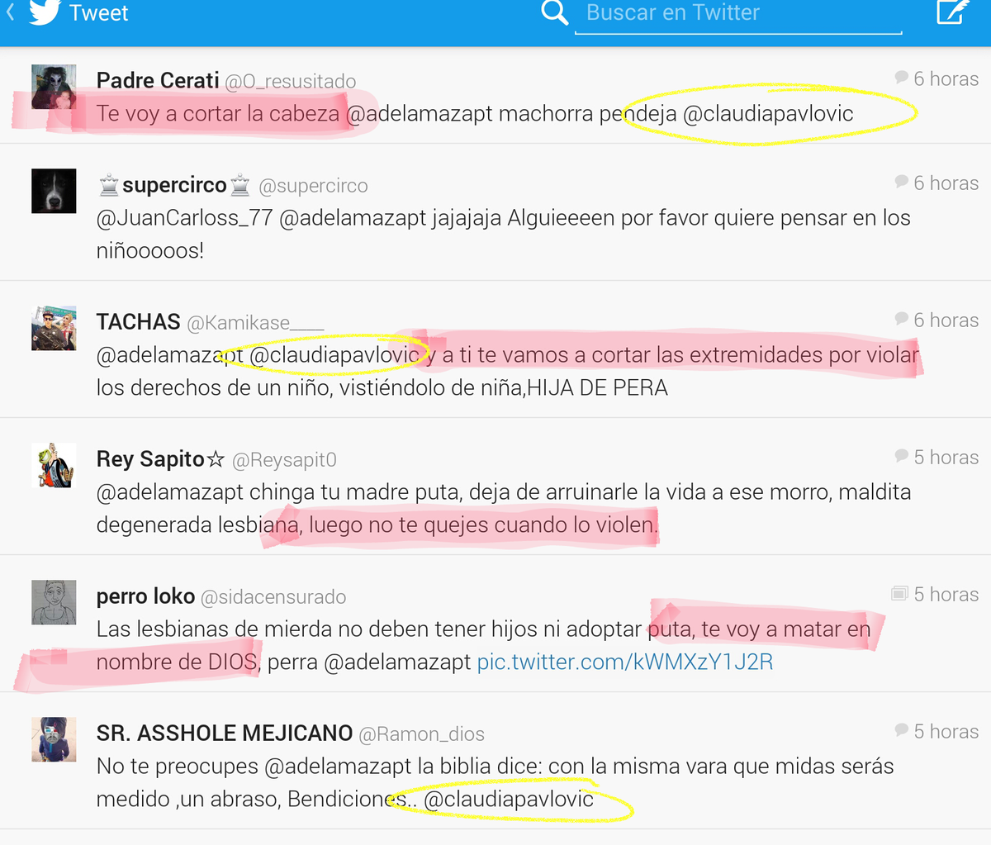Open supercirco's dog avatar
991x845 pixels.
click(54, 191)
